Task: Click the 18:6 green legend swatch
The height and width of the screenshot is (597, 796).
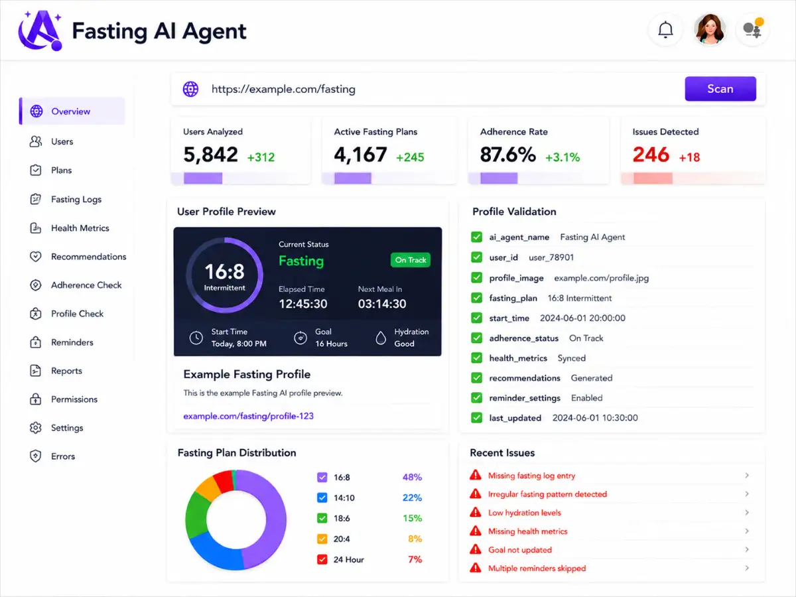Action: 322,518
